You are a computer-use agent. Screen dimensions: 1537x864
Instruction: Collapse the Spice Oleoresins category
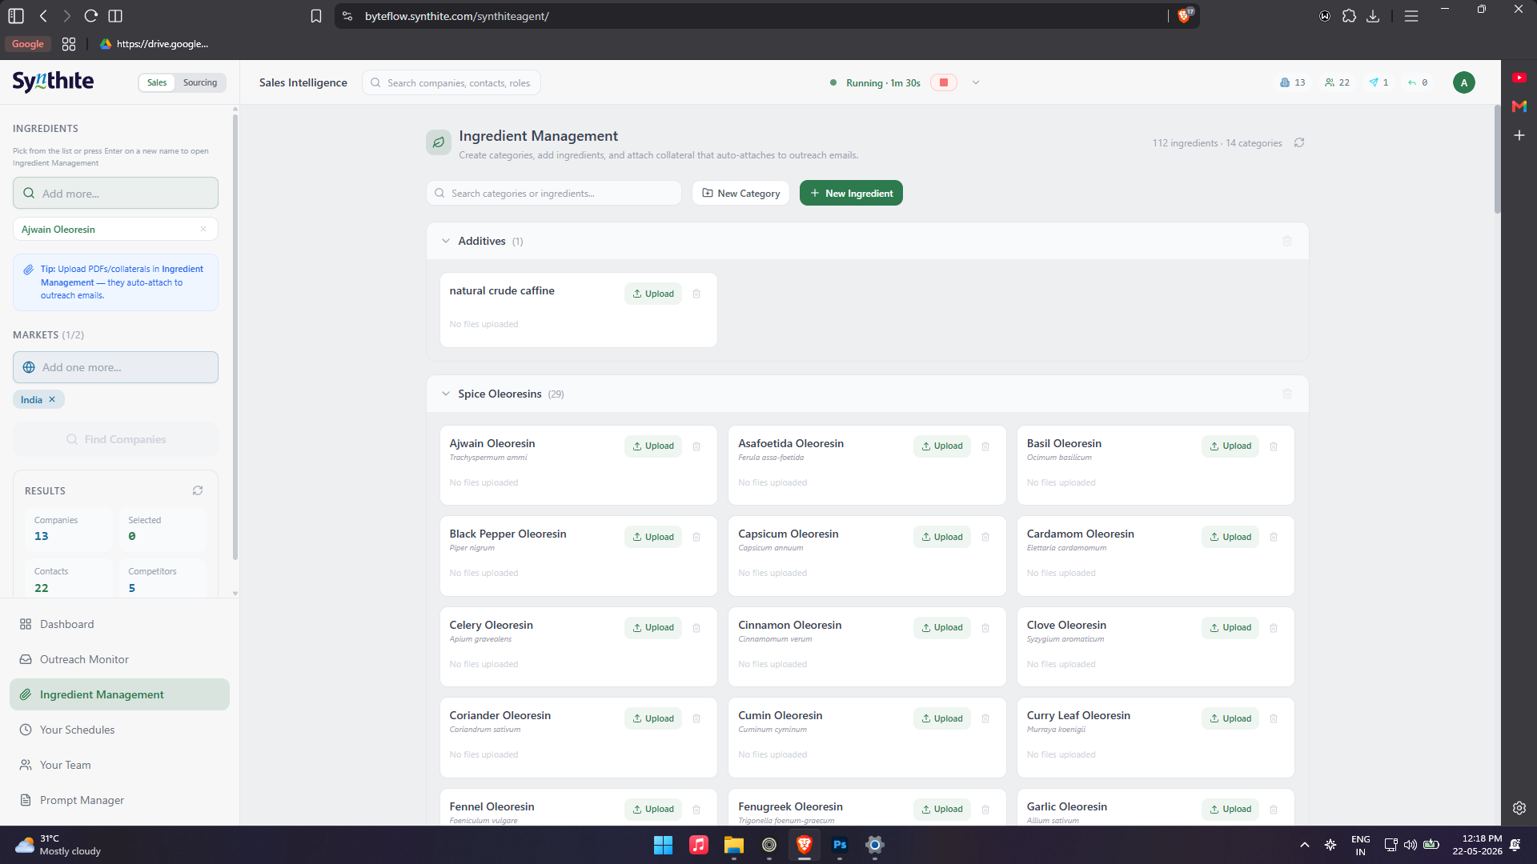coord(446,394)
